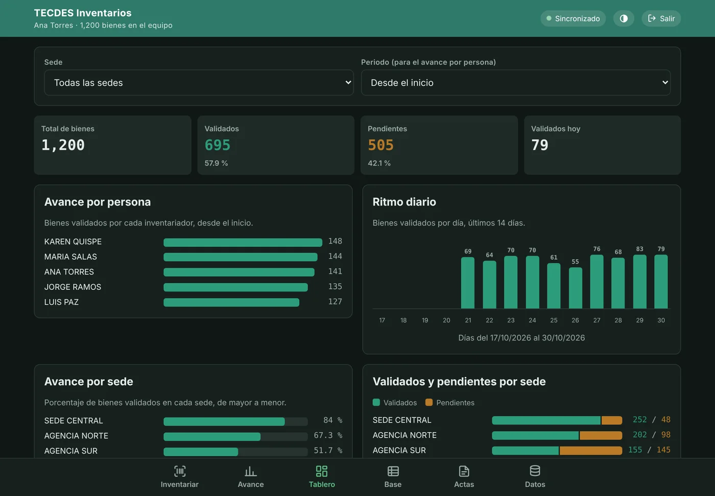Viewport: 715px width, 496px height.
Task: Click SEDE CENTRAL 84 % progress bar
Action: (x=235, y=421)
